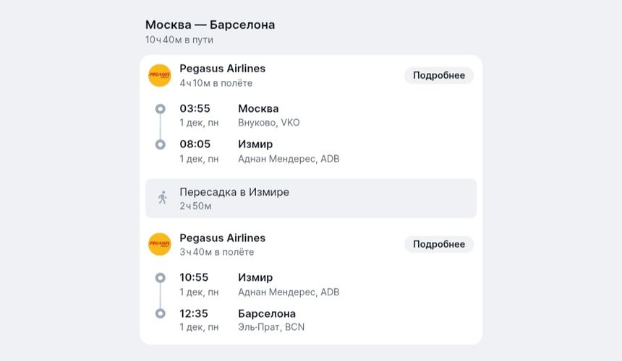This screenshot has width=622, height=361.
Task: Select the 03:55 departure time
Action: coord(195,109)
